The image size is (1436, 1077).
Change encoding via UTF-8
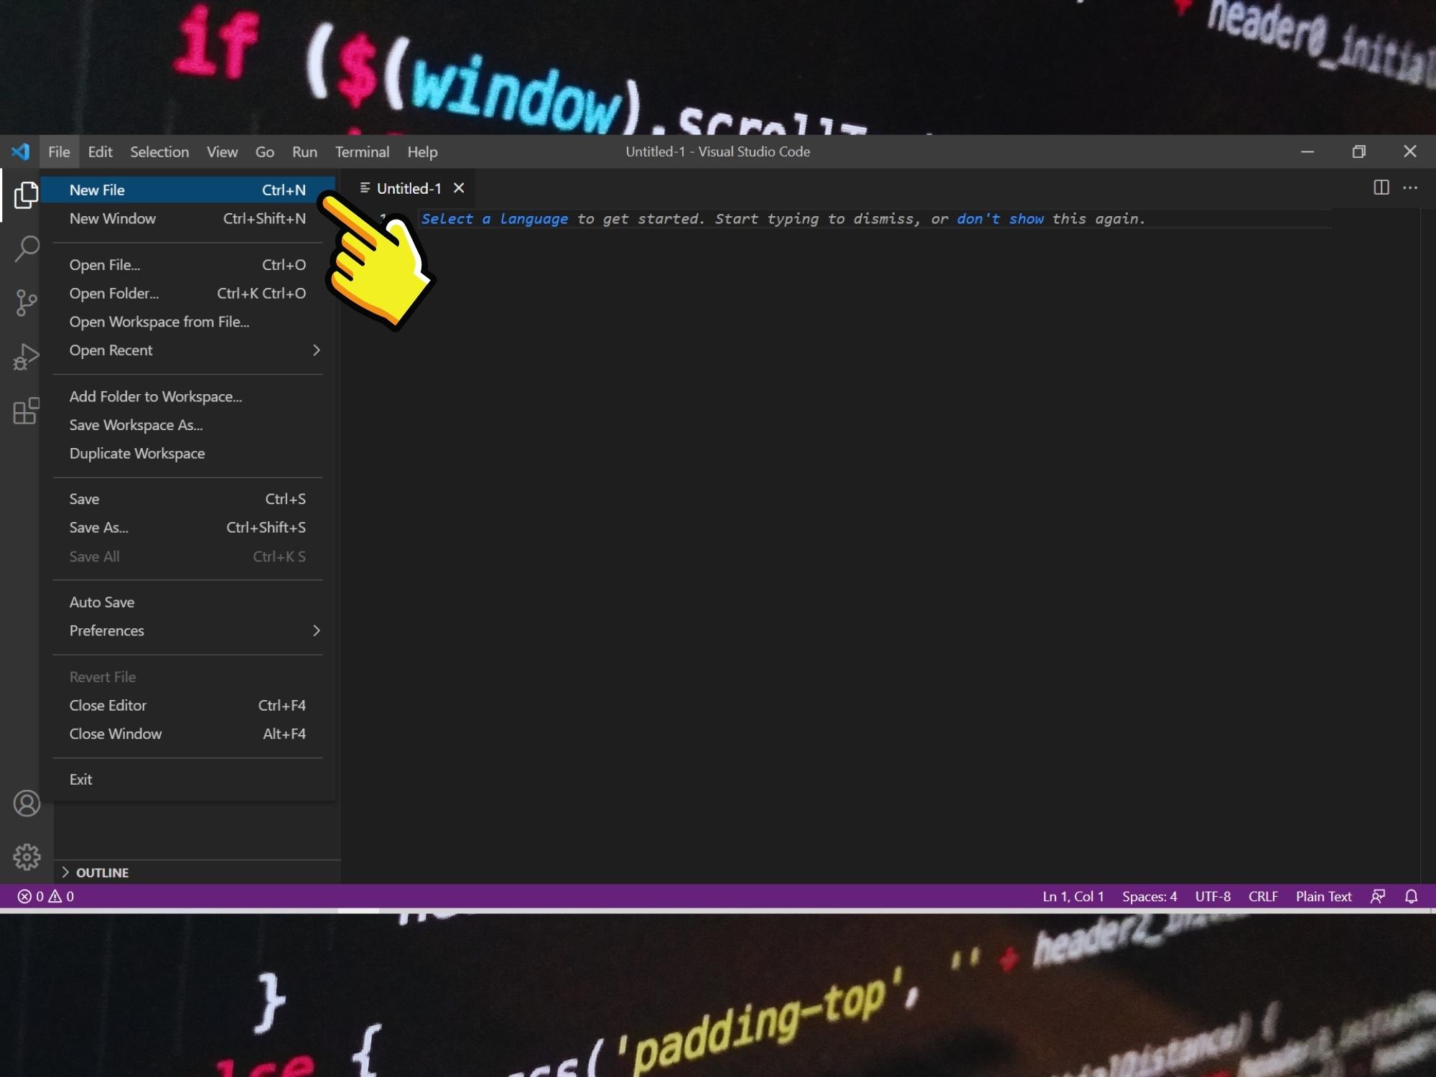coord(1213,896)
